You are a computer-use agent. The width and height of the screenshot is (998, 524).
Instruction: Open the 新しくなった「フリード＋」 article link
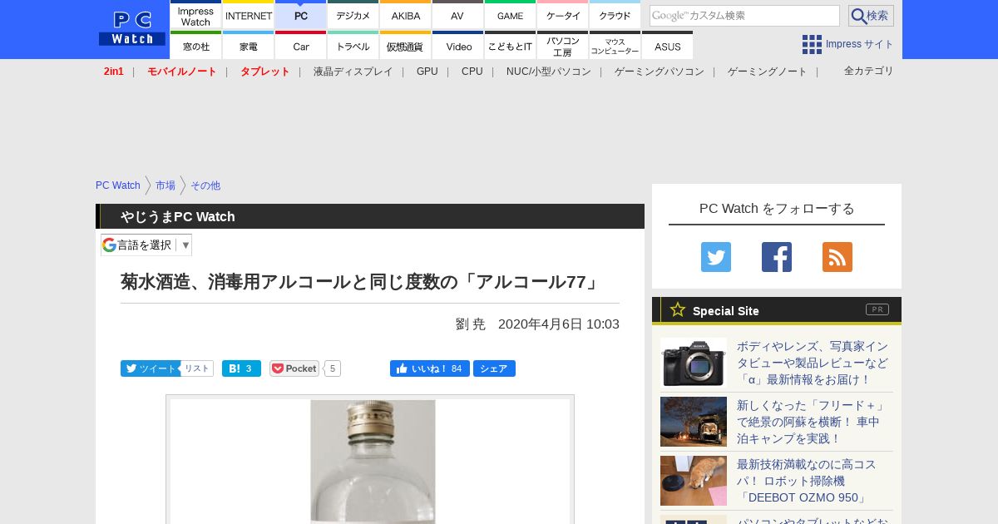point(813,422)
